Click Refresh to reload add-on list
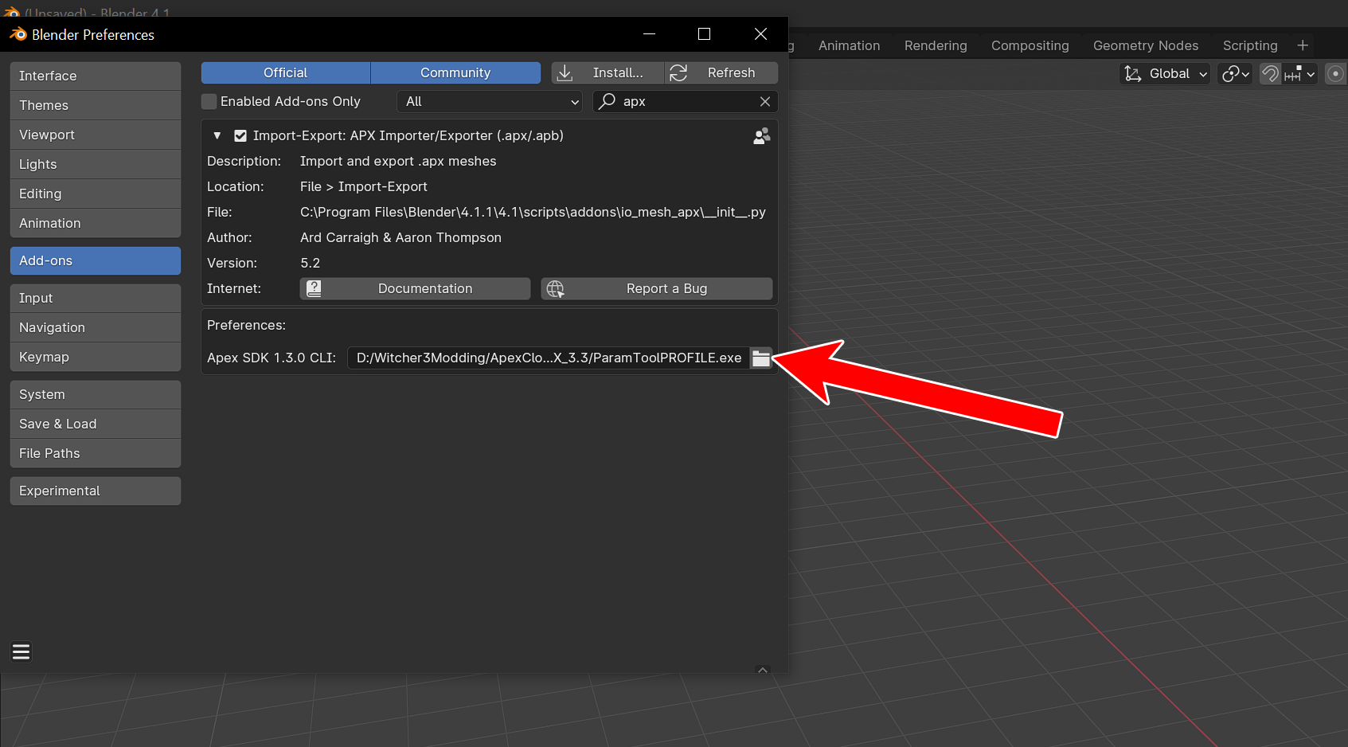Image resolution: width=1348 pixels, height=747 pixels. coord(721,72)
